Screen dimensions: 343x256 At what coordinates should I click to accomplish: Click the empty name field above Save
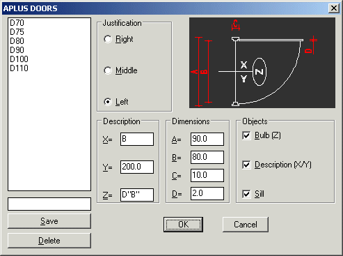point(49,204)
